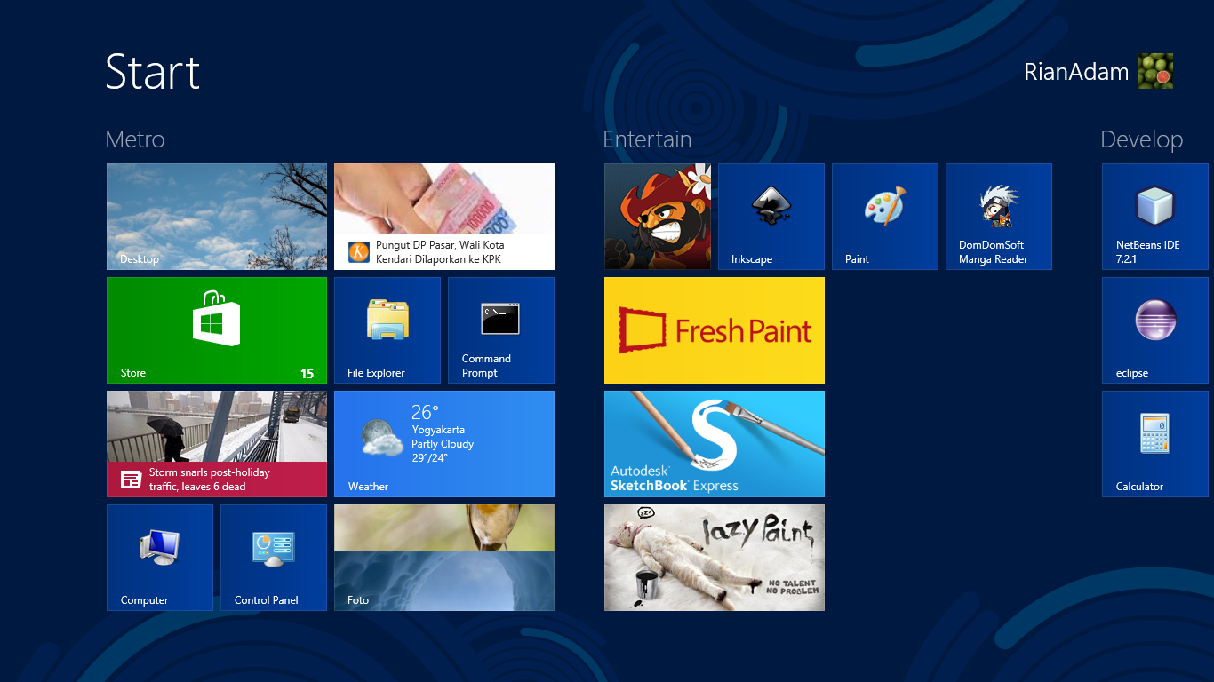Launch eclipse tile
Image resolution: width=1214 pixels, height=682 pixels.
tap(1155, 330)
